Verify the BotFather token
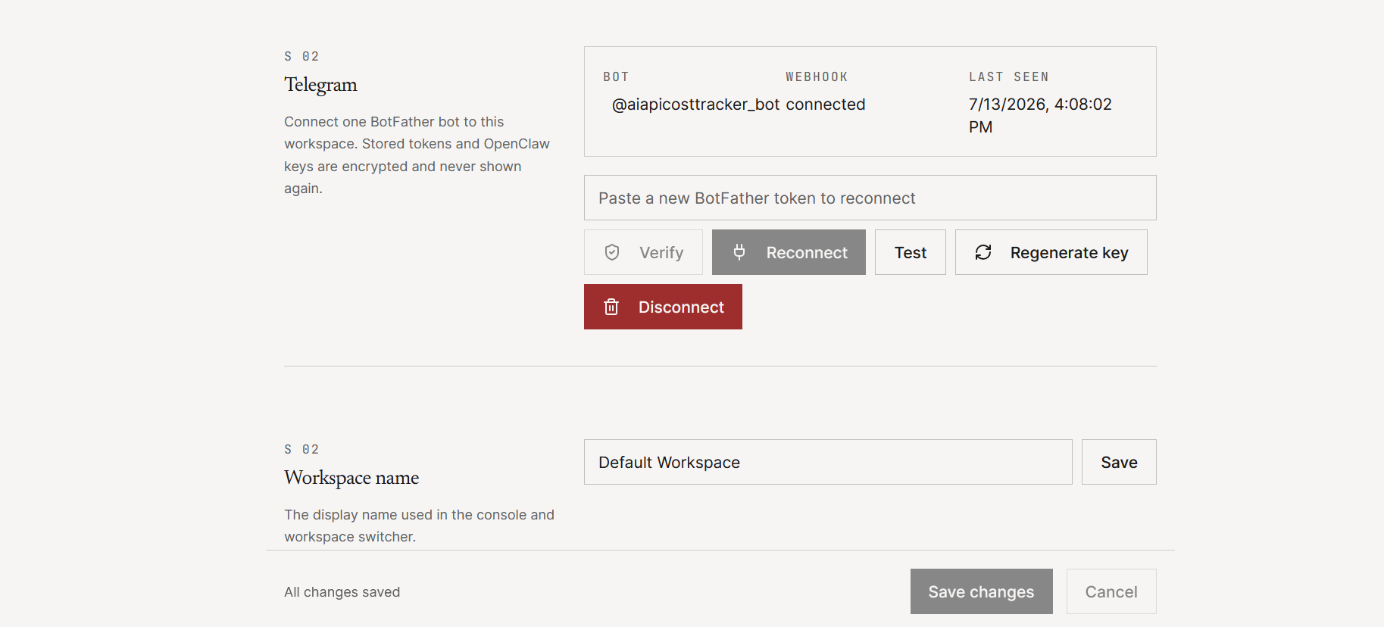This screenshot has width=1384, height=627. [643, 252]
